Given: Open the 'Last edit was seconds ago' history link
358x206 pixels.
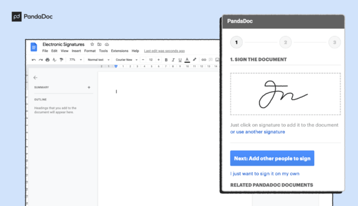Looking at the screenshot, I should click(x=165, y=51).
